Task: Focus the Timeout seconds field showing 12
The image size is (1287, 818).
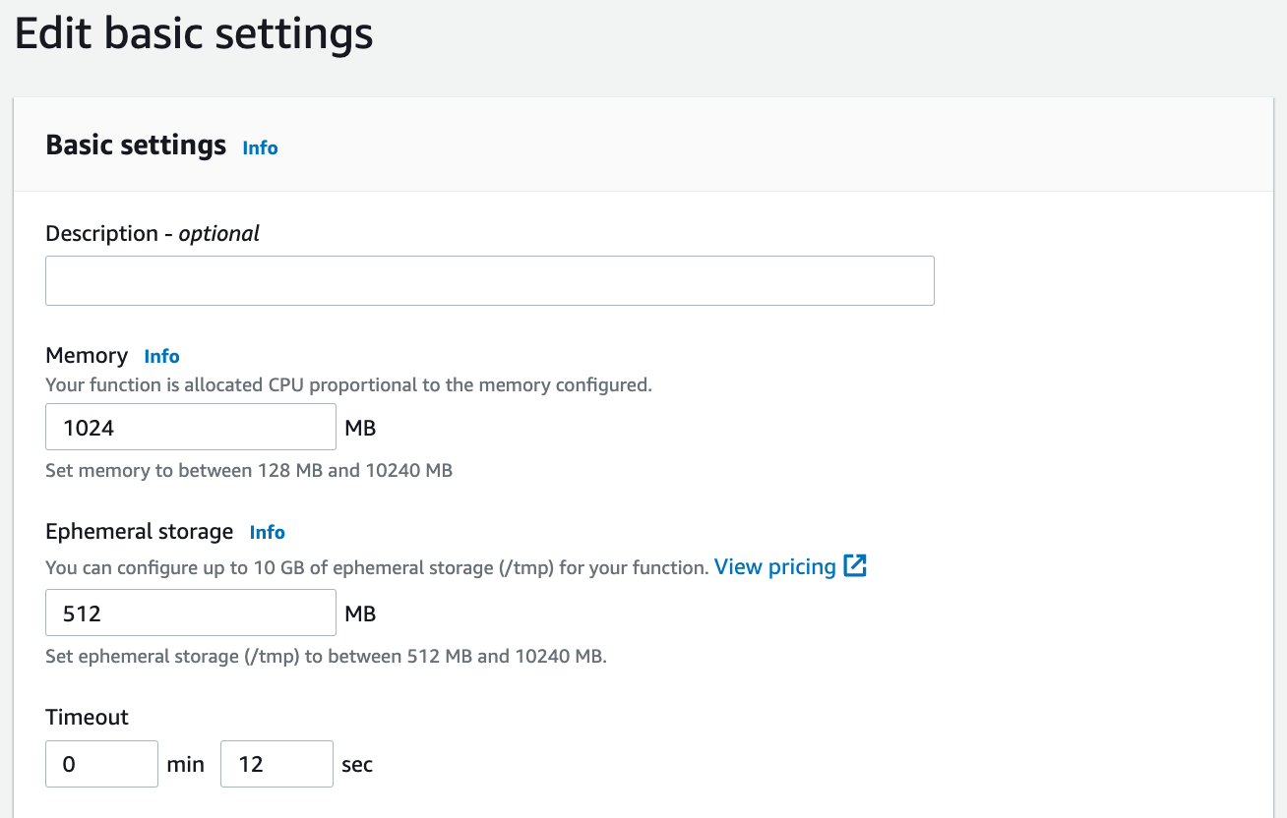Action: (276, 764)
